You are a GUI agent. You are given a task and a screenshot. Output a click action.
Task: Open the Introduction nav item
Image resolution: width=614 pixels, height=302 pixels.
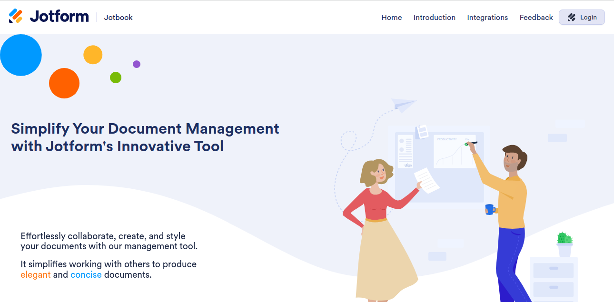point(435,18)
